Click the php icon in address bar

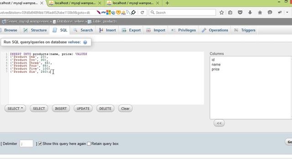pyautogui.click(x=104, y=12)
